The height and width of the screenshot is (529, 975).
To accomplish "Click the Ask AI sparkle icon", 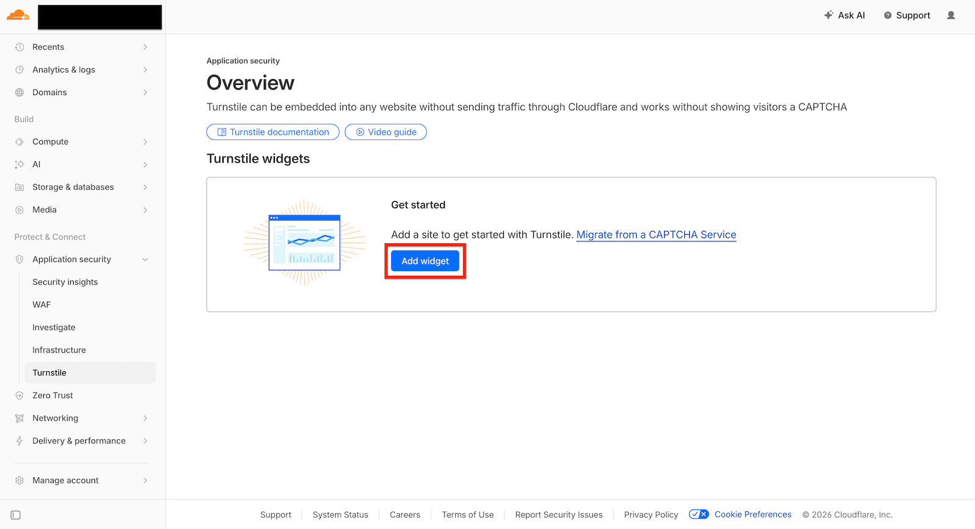I will click(x=829, y=15).
